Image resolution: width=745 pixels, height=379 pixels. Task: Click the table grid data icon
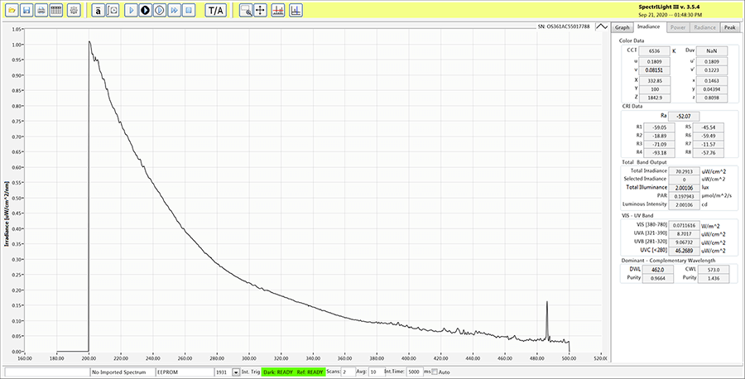click(56, 10)
